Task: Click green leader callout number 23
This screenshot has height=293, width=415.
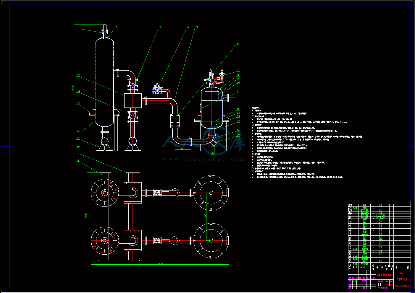Action: pyautogui.click(x=78, y=104)
